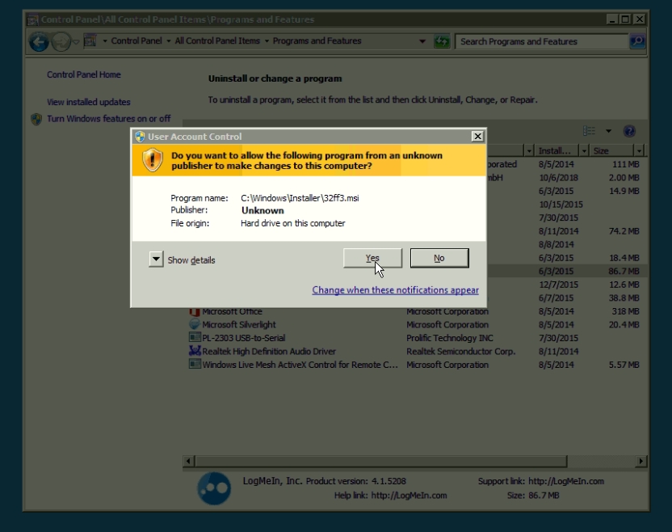Open the 'Install...' column filter arrow
Image resolution: width=672 pixels, height=532 pixels.
pyautogui.click(x=584, y=150)
